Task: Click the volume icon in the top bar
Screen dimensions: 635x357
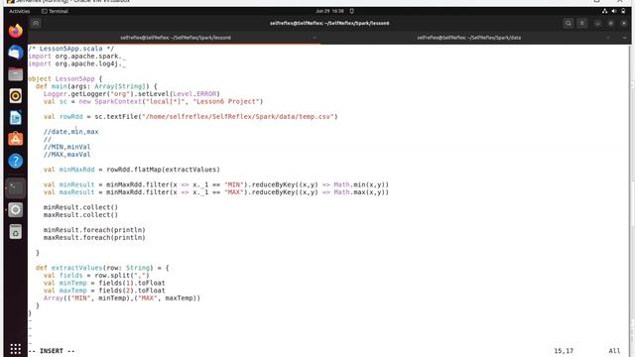Action: tap(614, 11)
